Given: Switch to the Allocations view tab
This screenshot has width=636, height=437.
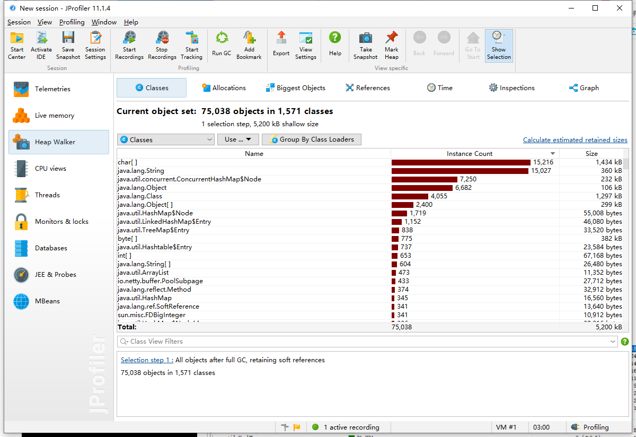Looking at the screenshot, I should click(x=224, y=88).
